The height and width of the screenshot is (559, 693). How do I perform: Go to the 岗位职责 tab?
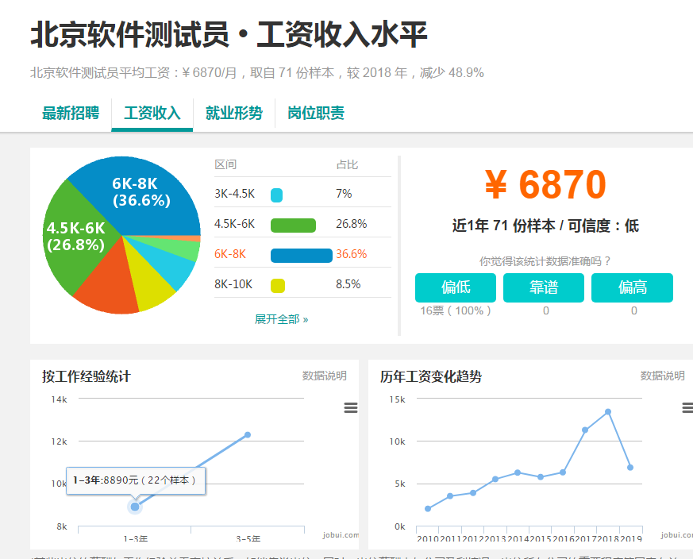pyautogui.click(x=316, y=113)
